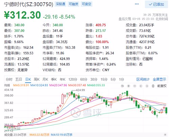The height and width of the screenshot is (137, 169).
Task: Click the 可卖空 tag
Action: pos(87,4)
